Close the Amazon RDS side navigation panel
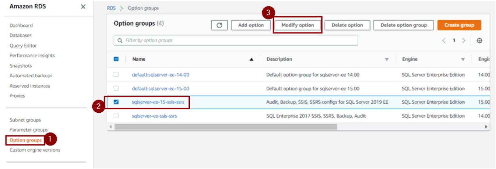 point(83,6)
